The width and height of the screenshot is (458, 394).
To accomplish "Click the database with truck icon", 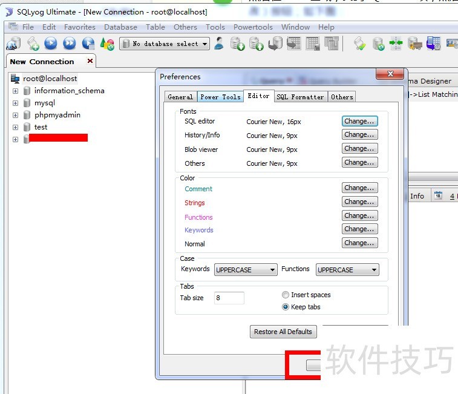I will (415, 44).
